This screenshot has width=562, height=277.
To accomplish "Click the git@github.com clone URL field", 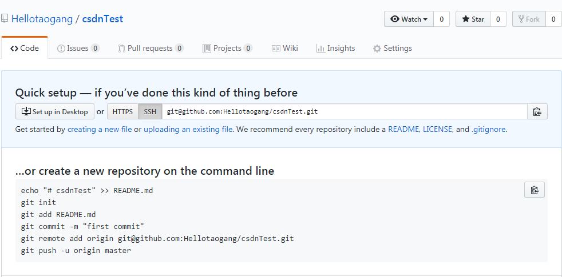I will (345, 112).
